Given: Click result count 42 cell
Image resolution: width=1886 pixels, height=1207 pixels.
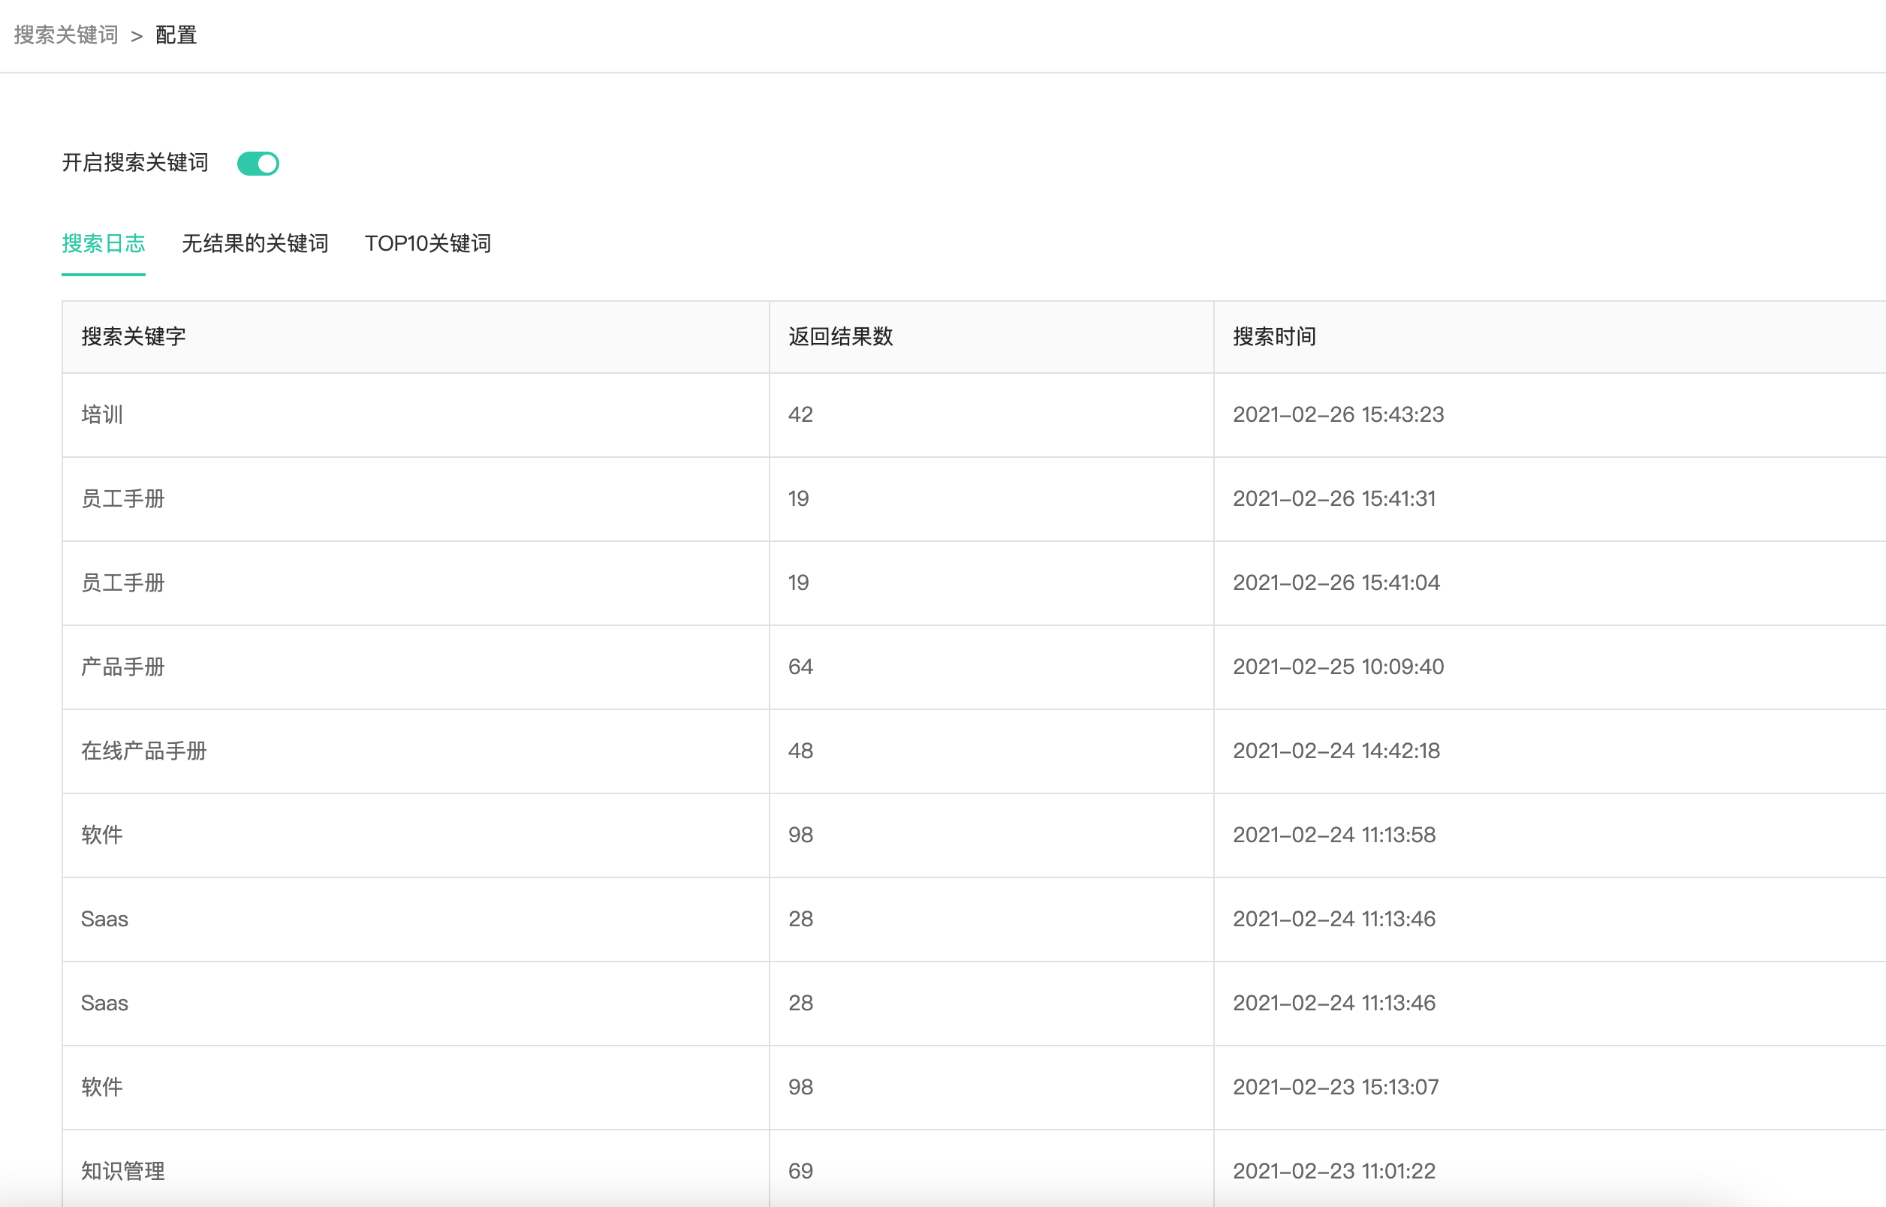Looking at the screenshot, I should [x=800, y=414].
